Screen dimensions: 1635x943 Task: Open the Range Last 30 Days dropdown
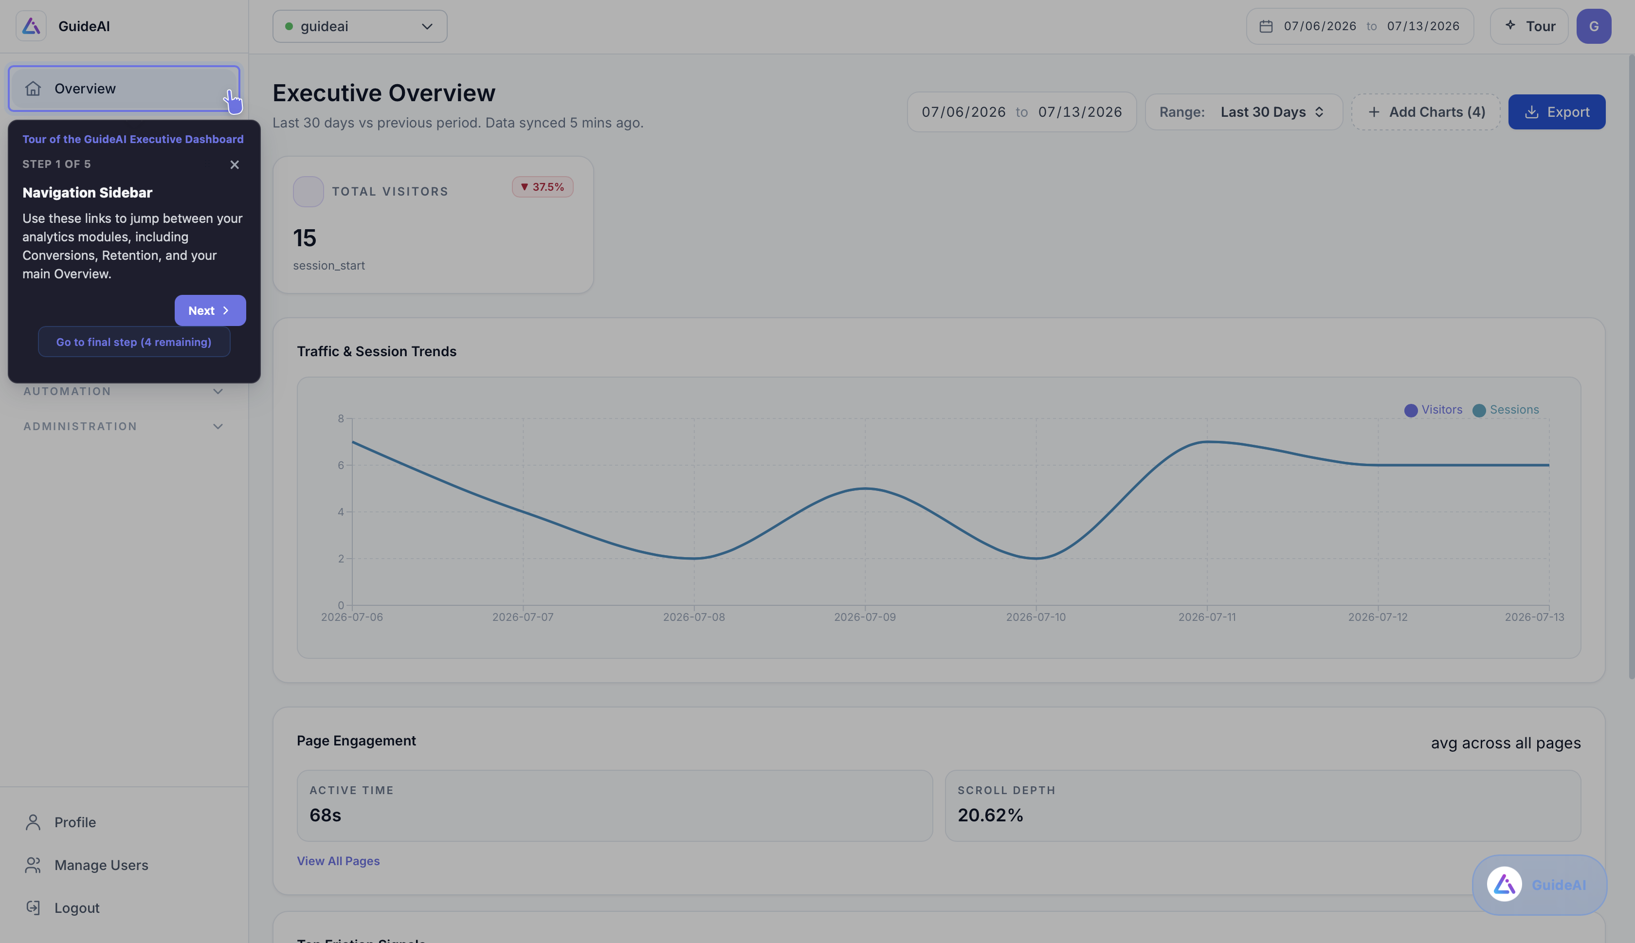[1243, 112]
